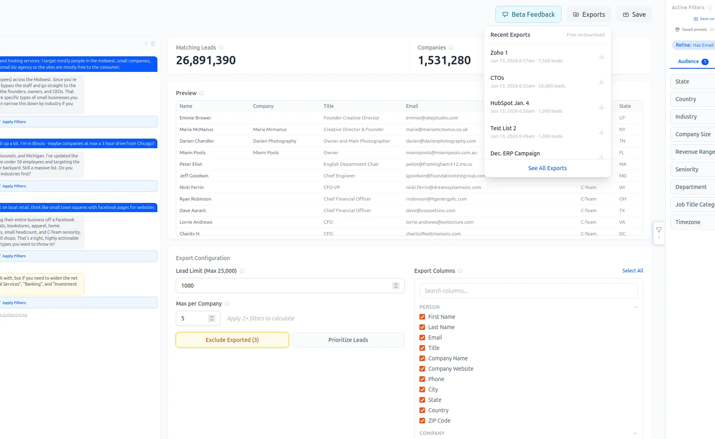Uncheck the City checkbox
The width and height of the screenshot is (715, 439).
click(422, 389)
